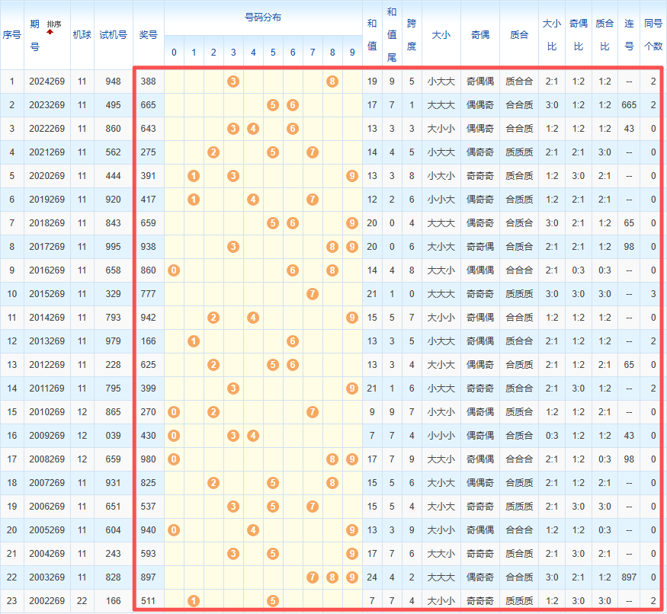
Task: Click the 连号 value 897 in row 2003269
Action: [x=629, y=577]
